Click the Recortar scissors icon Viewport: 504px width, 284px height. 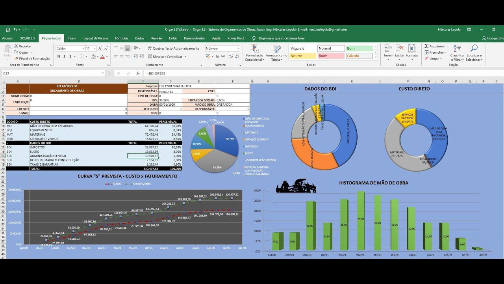(x=17, y=46)
